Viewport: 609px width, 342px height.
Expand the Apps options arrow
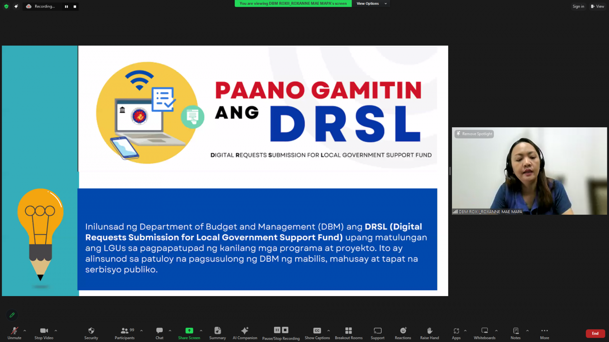click(x=465, y=331)
